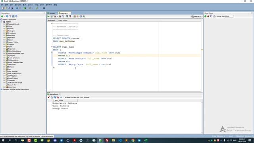
Task: Pin the Query Result tab with pin icon
Action: tap(48, 97)
